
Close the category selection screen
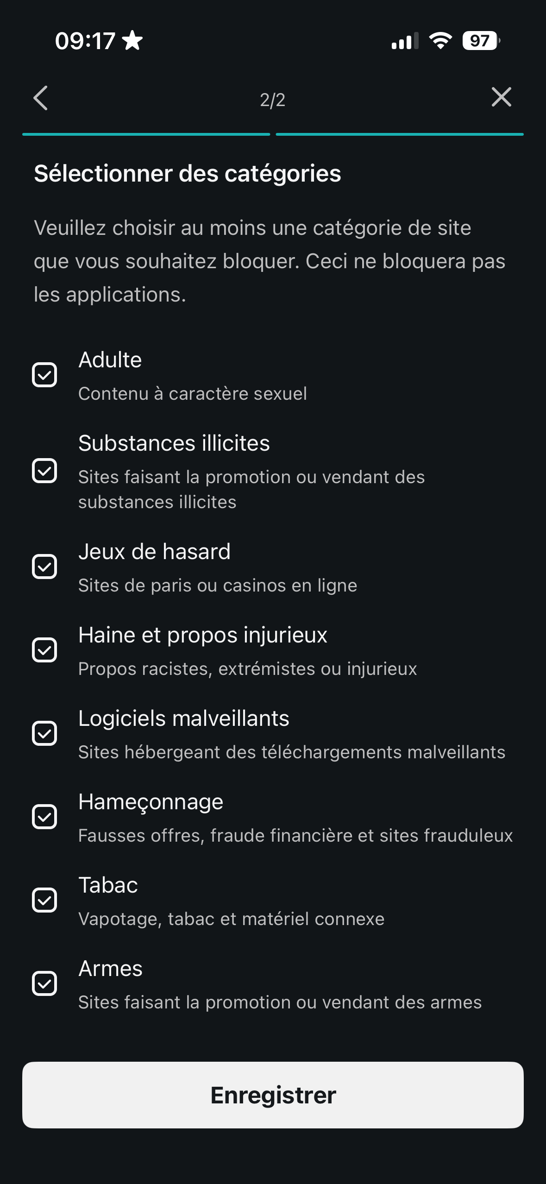[x=501, y=97]
